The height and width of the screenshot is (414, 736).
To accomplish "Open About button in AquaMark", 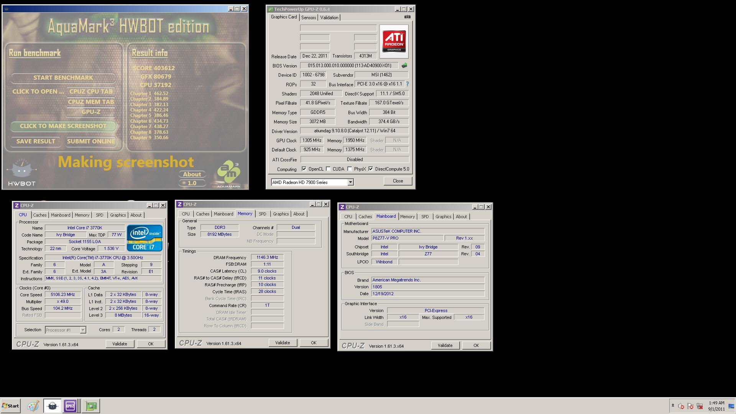I will tap(192, 174).
